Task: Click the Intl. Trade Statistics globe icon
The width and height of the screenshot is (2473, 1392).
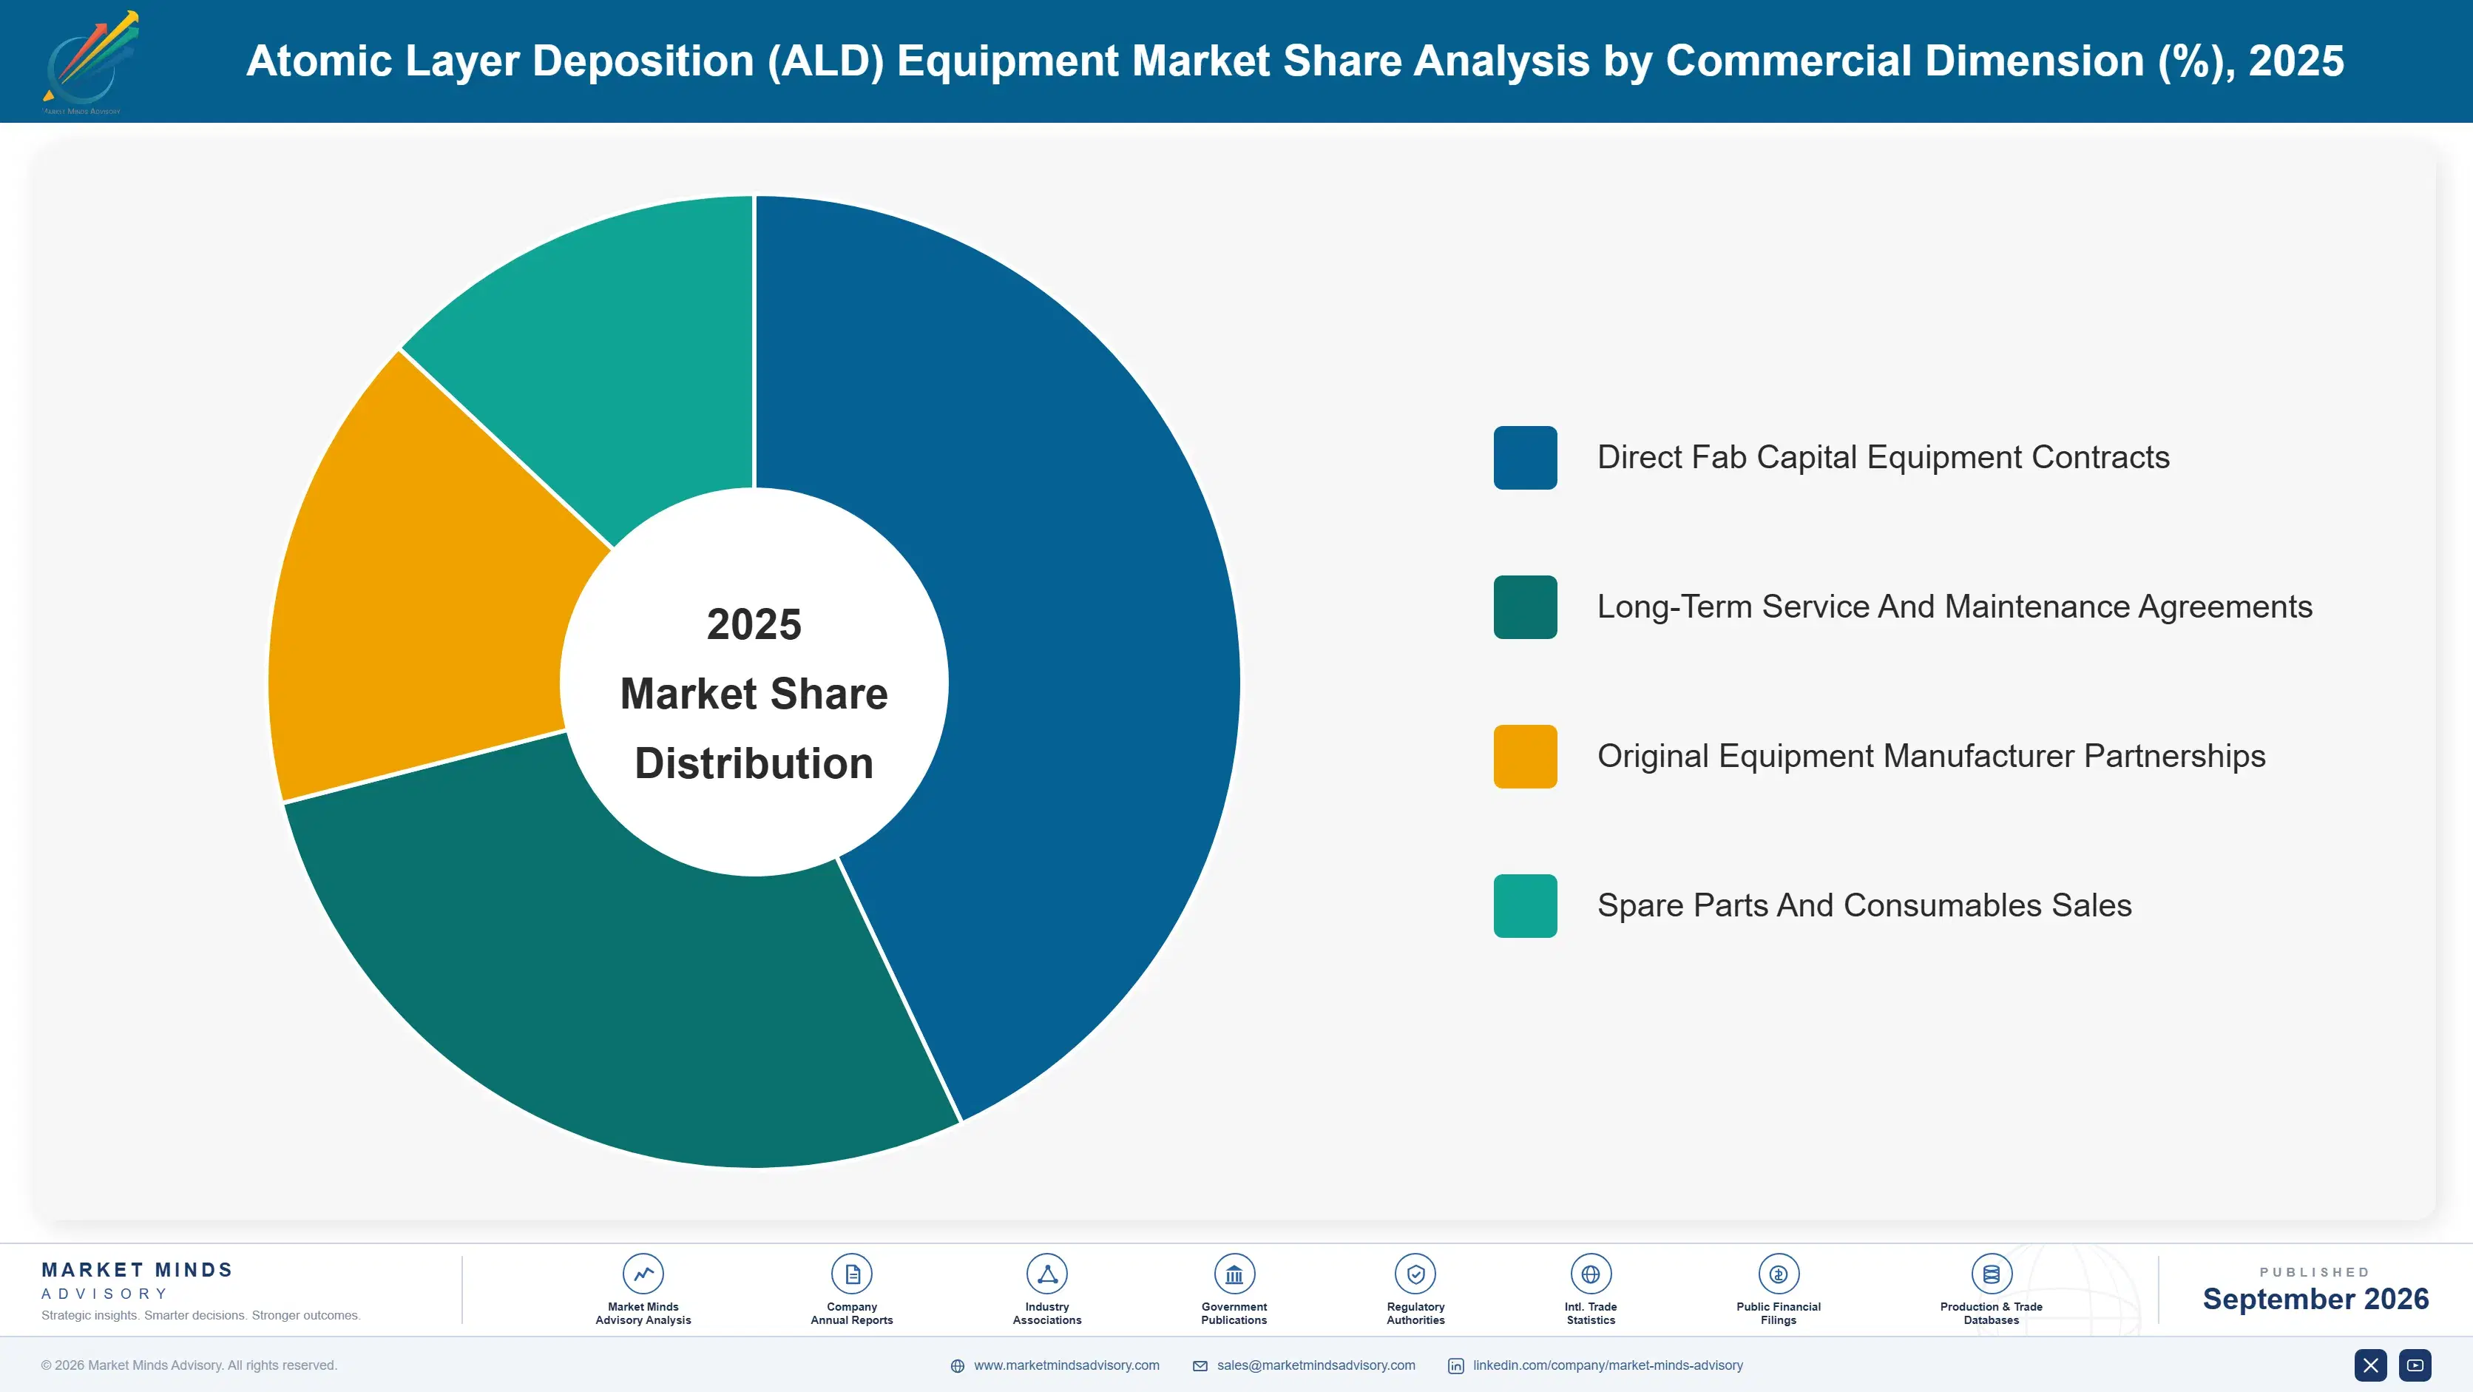Action: [x=1591, y=1274]
